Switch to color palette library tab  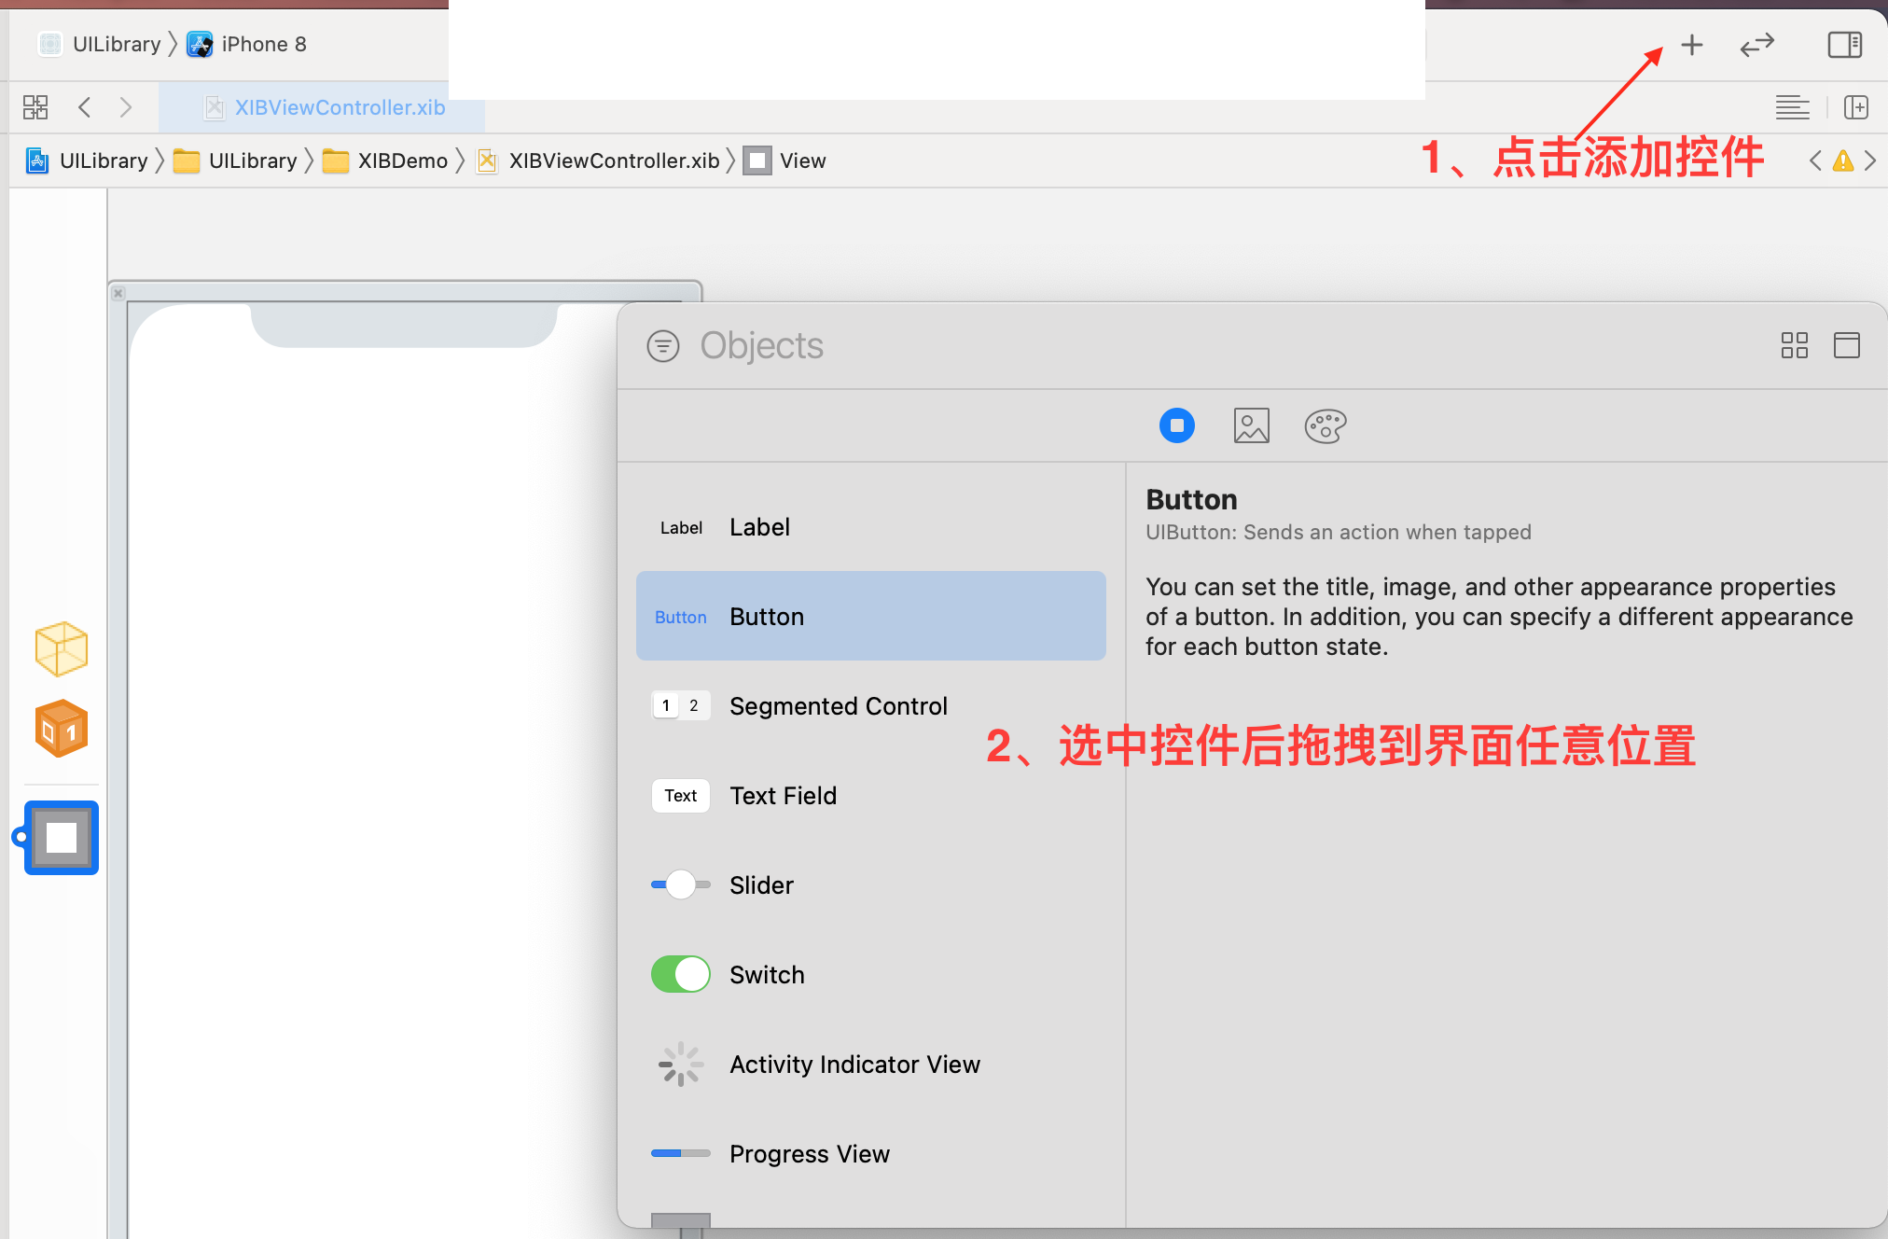(1325, 425)
